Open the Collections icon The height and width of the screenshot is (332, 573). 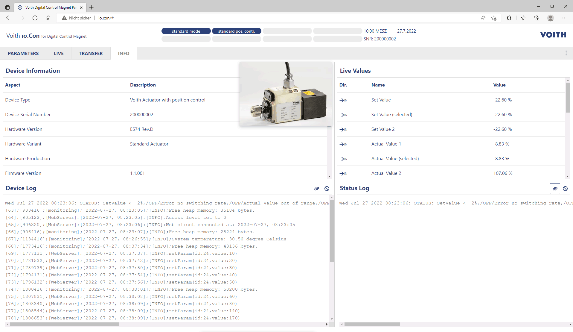coord(537,18)
